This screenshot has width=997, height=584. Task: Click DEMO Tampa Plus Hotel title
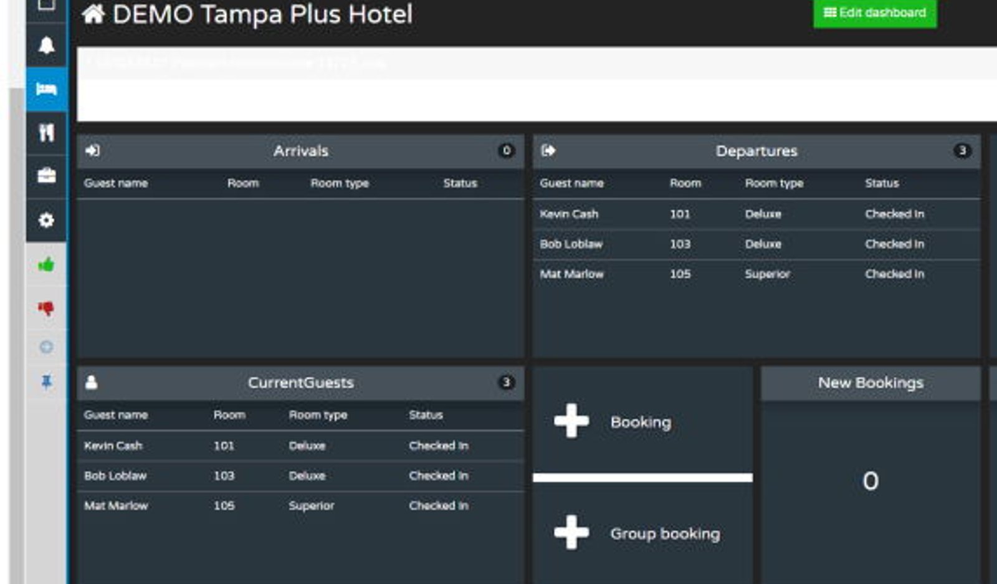262,14
